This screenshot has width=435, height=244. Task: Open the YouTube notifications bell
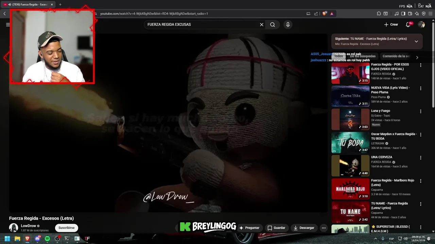tap(408, 24)
